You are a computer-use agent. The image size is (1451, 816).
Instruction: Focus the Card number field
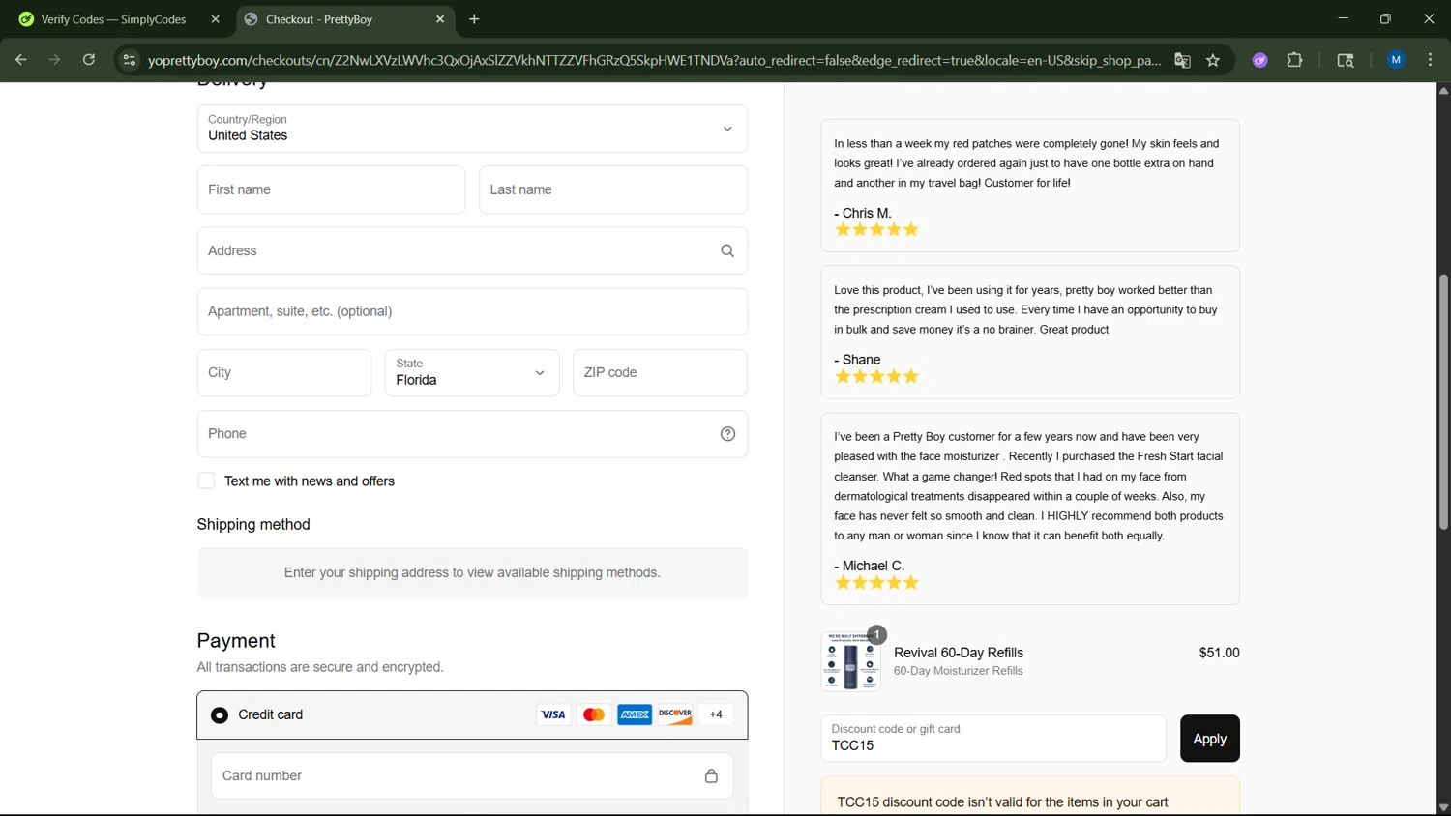point(472,775)
